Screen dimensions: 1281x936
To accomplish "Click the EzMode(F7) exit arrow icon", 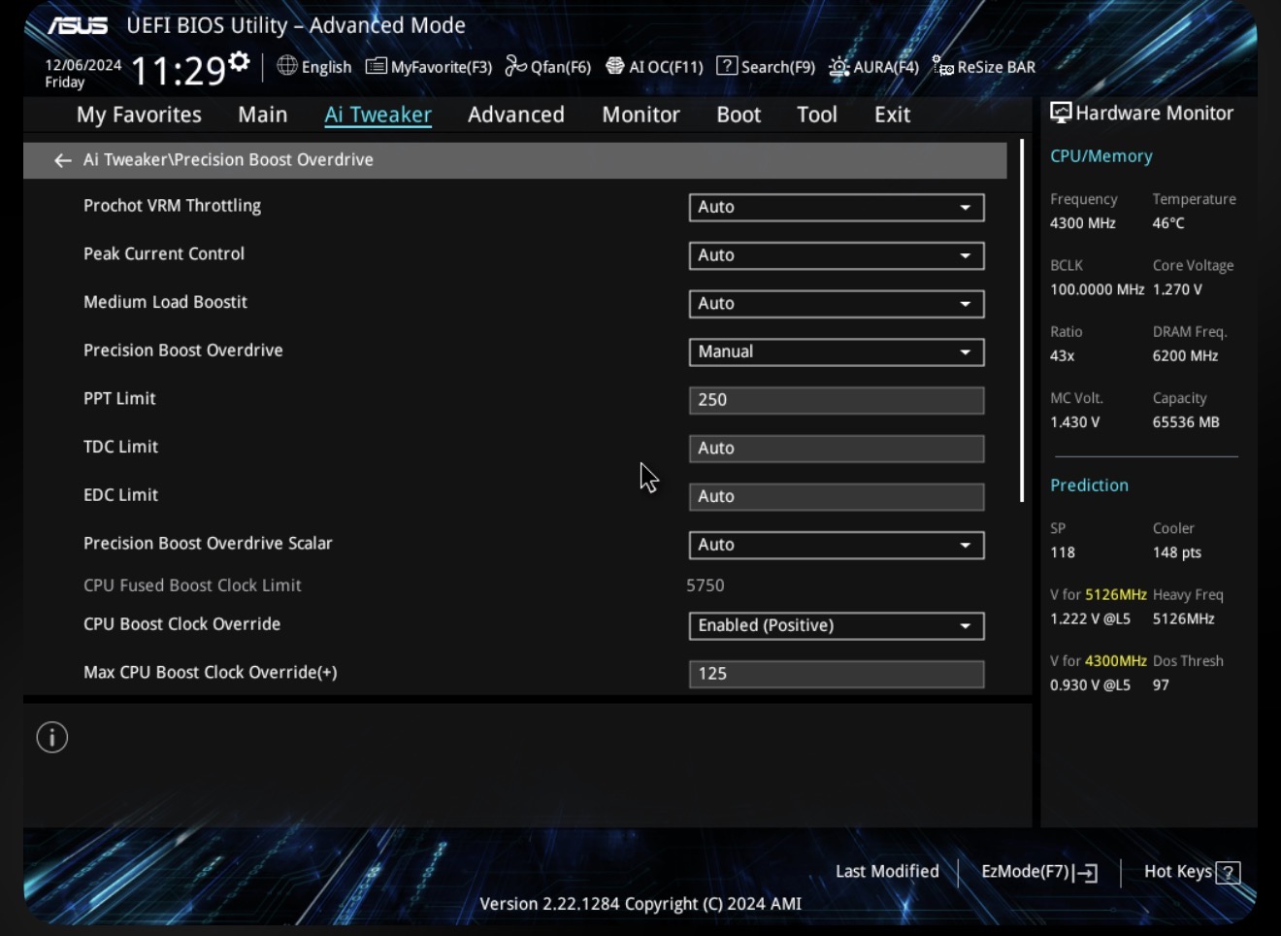I will point(1086,873).
